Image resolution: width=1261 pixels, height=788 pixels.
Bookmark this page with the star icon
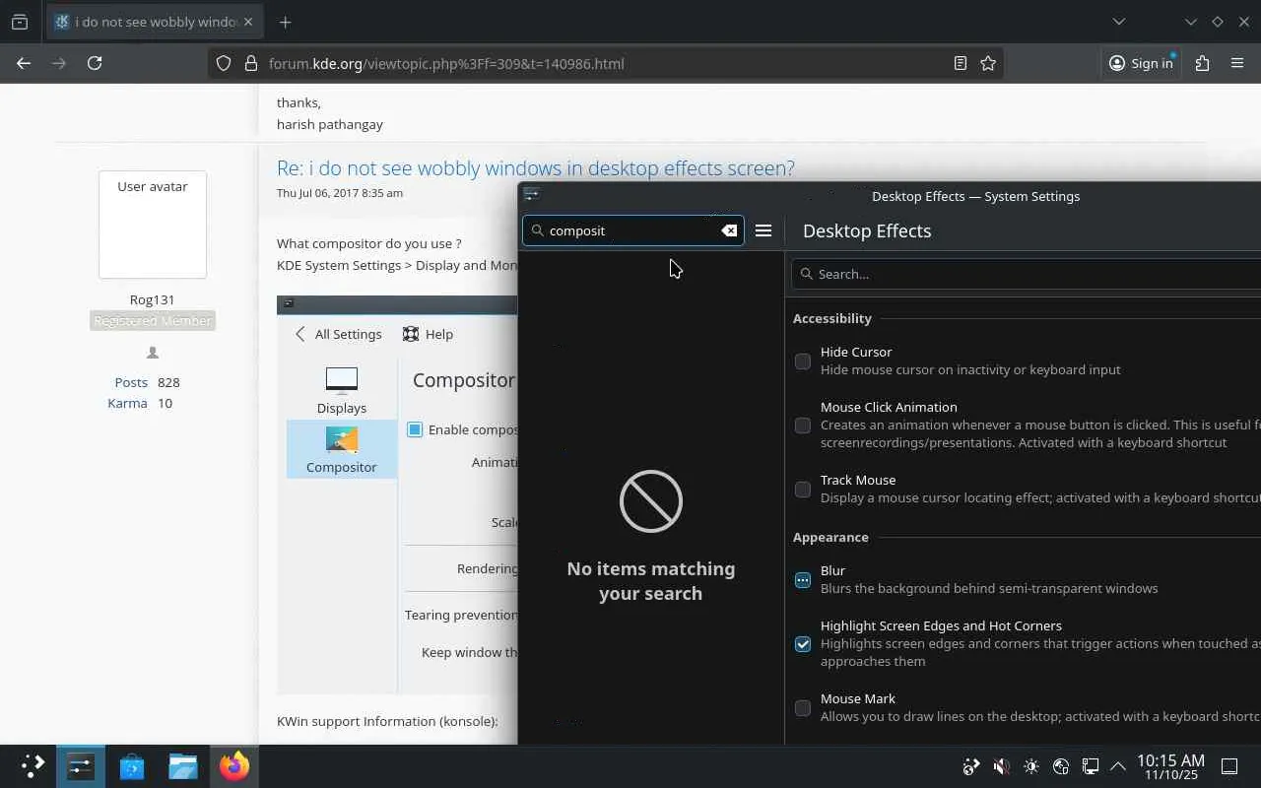pyautogui.click(x=988, y=63)
